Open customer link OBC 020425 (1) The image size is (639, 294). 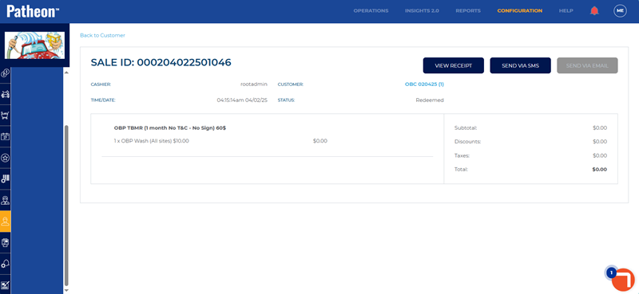pos(424,84)
